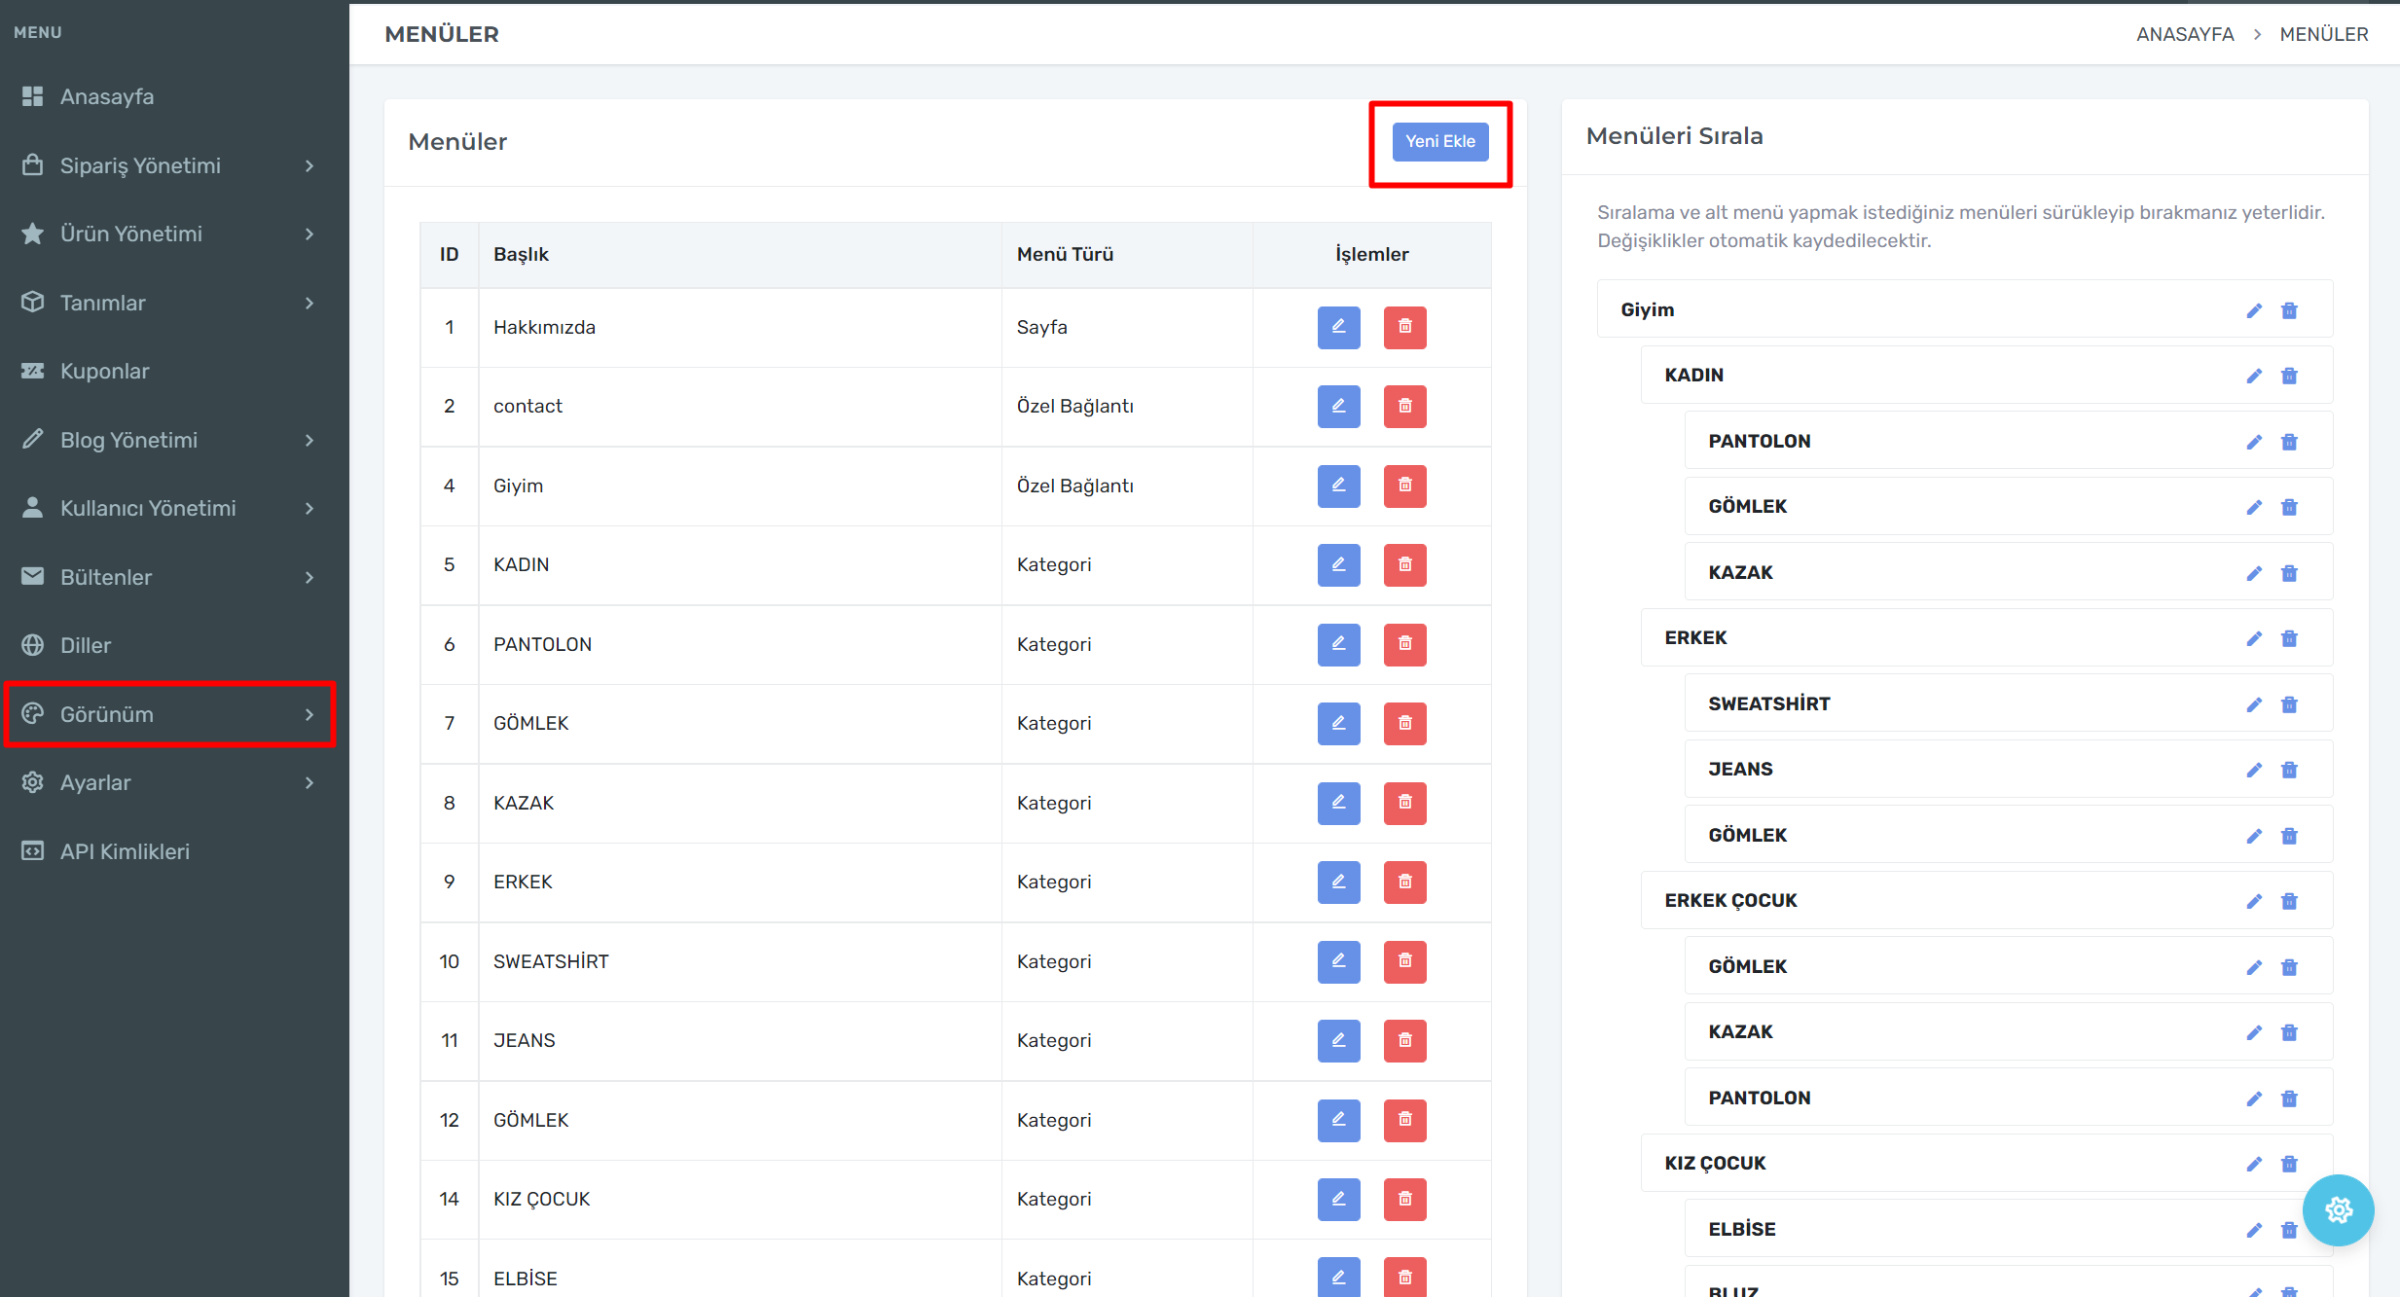Edit the PANTOLON row with ID 6
The image size is (2400, 1297).
point(1338,644)
